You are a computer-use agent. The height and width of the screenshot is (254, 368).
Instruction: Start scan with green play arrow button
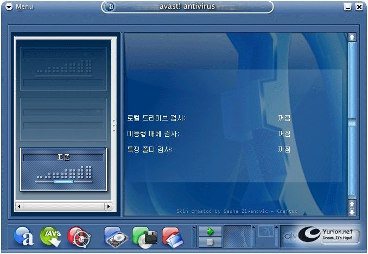210,231
